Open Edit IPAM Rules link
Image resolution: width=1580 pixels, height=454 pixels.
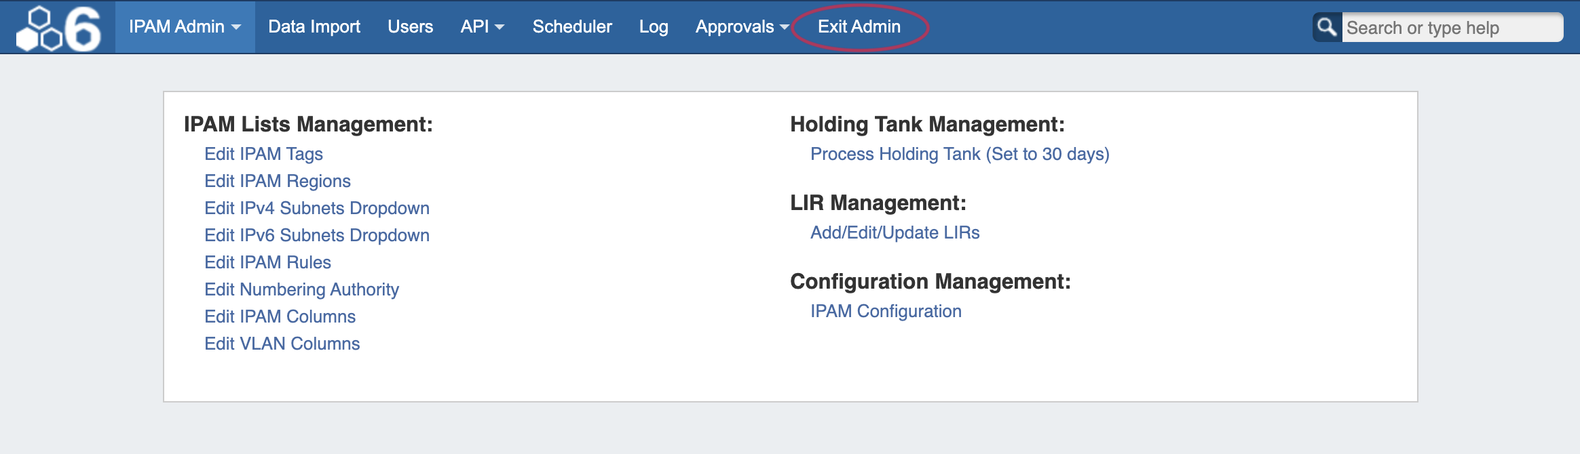click(x=267, y=262)
